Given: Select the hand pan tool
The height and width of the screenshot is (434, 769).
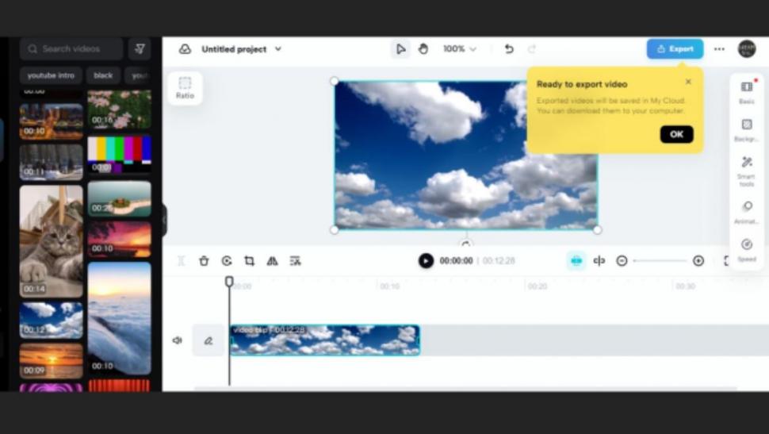Looking at the screenshot, I should (423, 49).
